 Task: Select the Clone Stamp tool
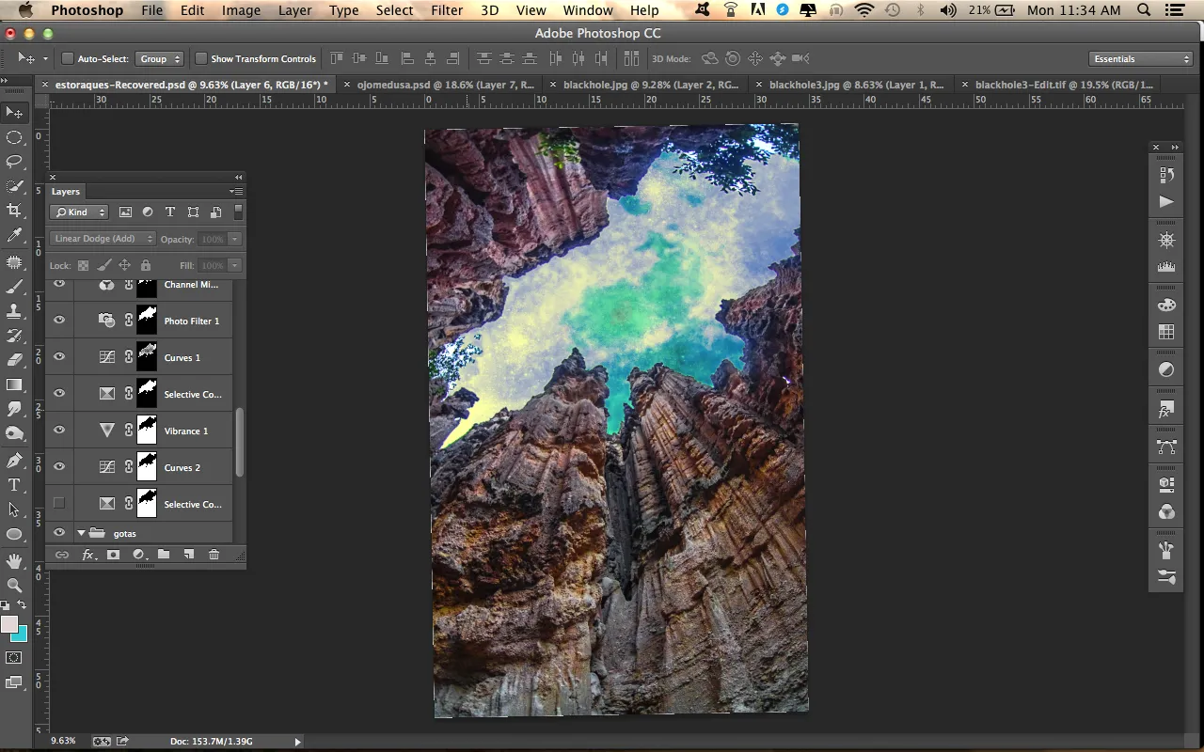[x=14, y=311]
